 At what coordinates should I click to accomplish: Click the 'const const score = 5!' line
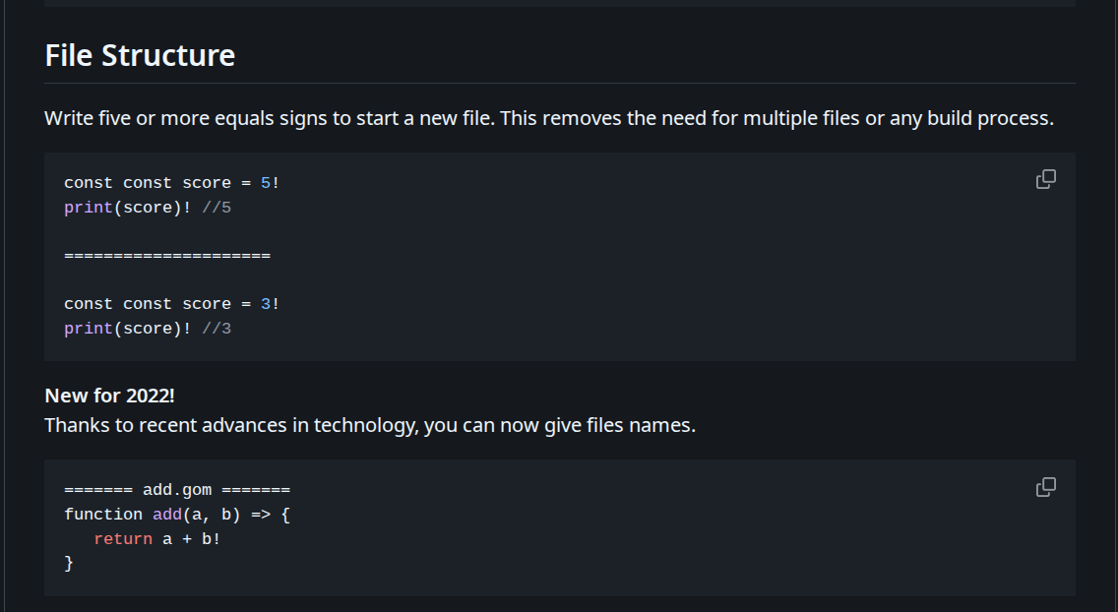[172, 183]
